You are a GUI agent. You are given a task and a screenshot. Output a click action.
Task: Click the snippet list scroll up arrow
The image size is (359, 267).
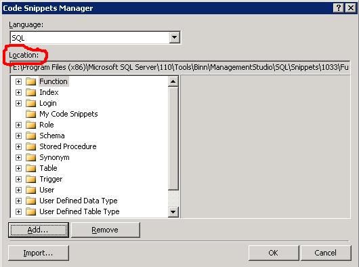pyautogui.click(x=173, y=81)
